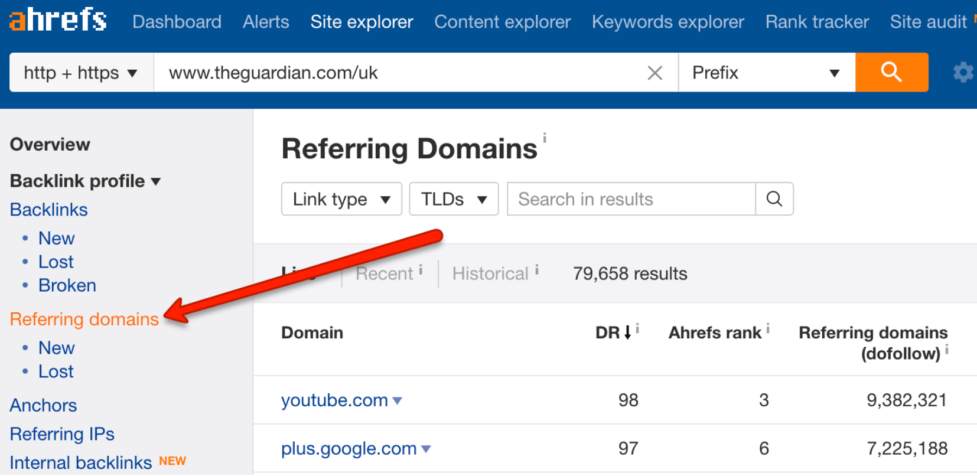Open the Link type filter dropdown
Screen dimensions: 977x476
(x=341, y=199)
